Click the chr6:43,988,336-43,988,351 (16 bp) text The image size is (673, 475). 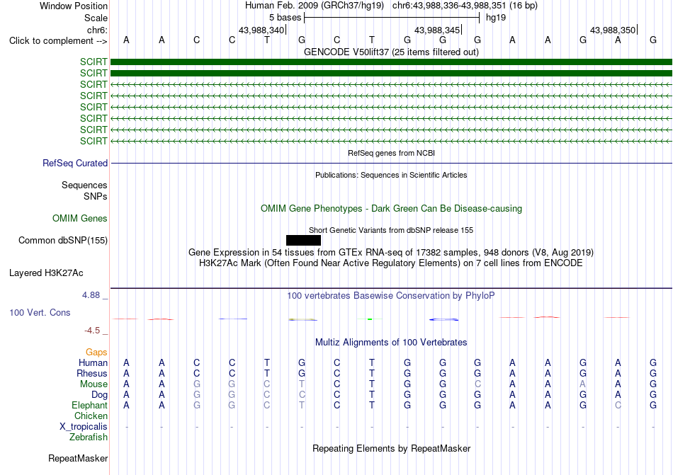[x=465, y=6]
